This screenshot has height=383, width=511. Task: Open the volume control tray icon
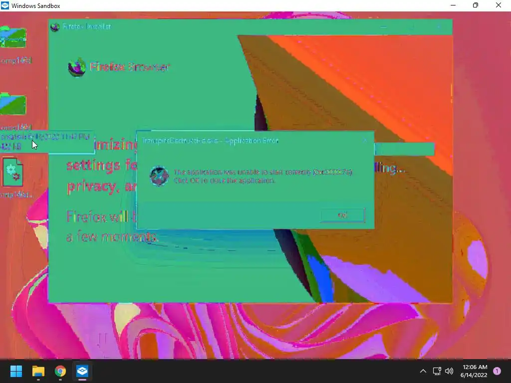(x=449, y=371)
